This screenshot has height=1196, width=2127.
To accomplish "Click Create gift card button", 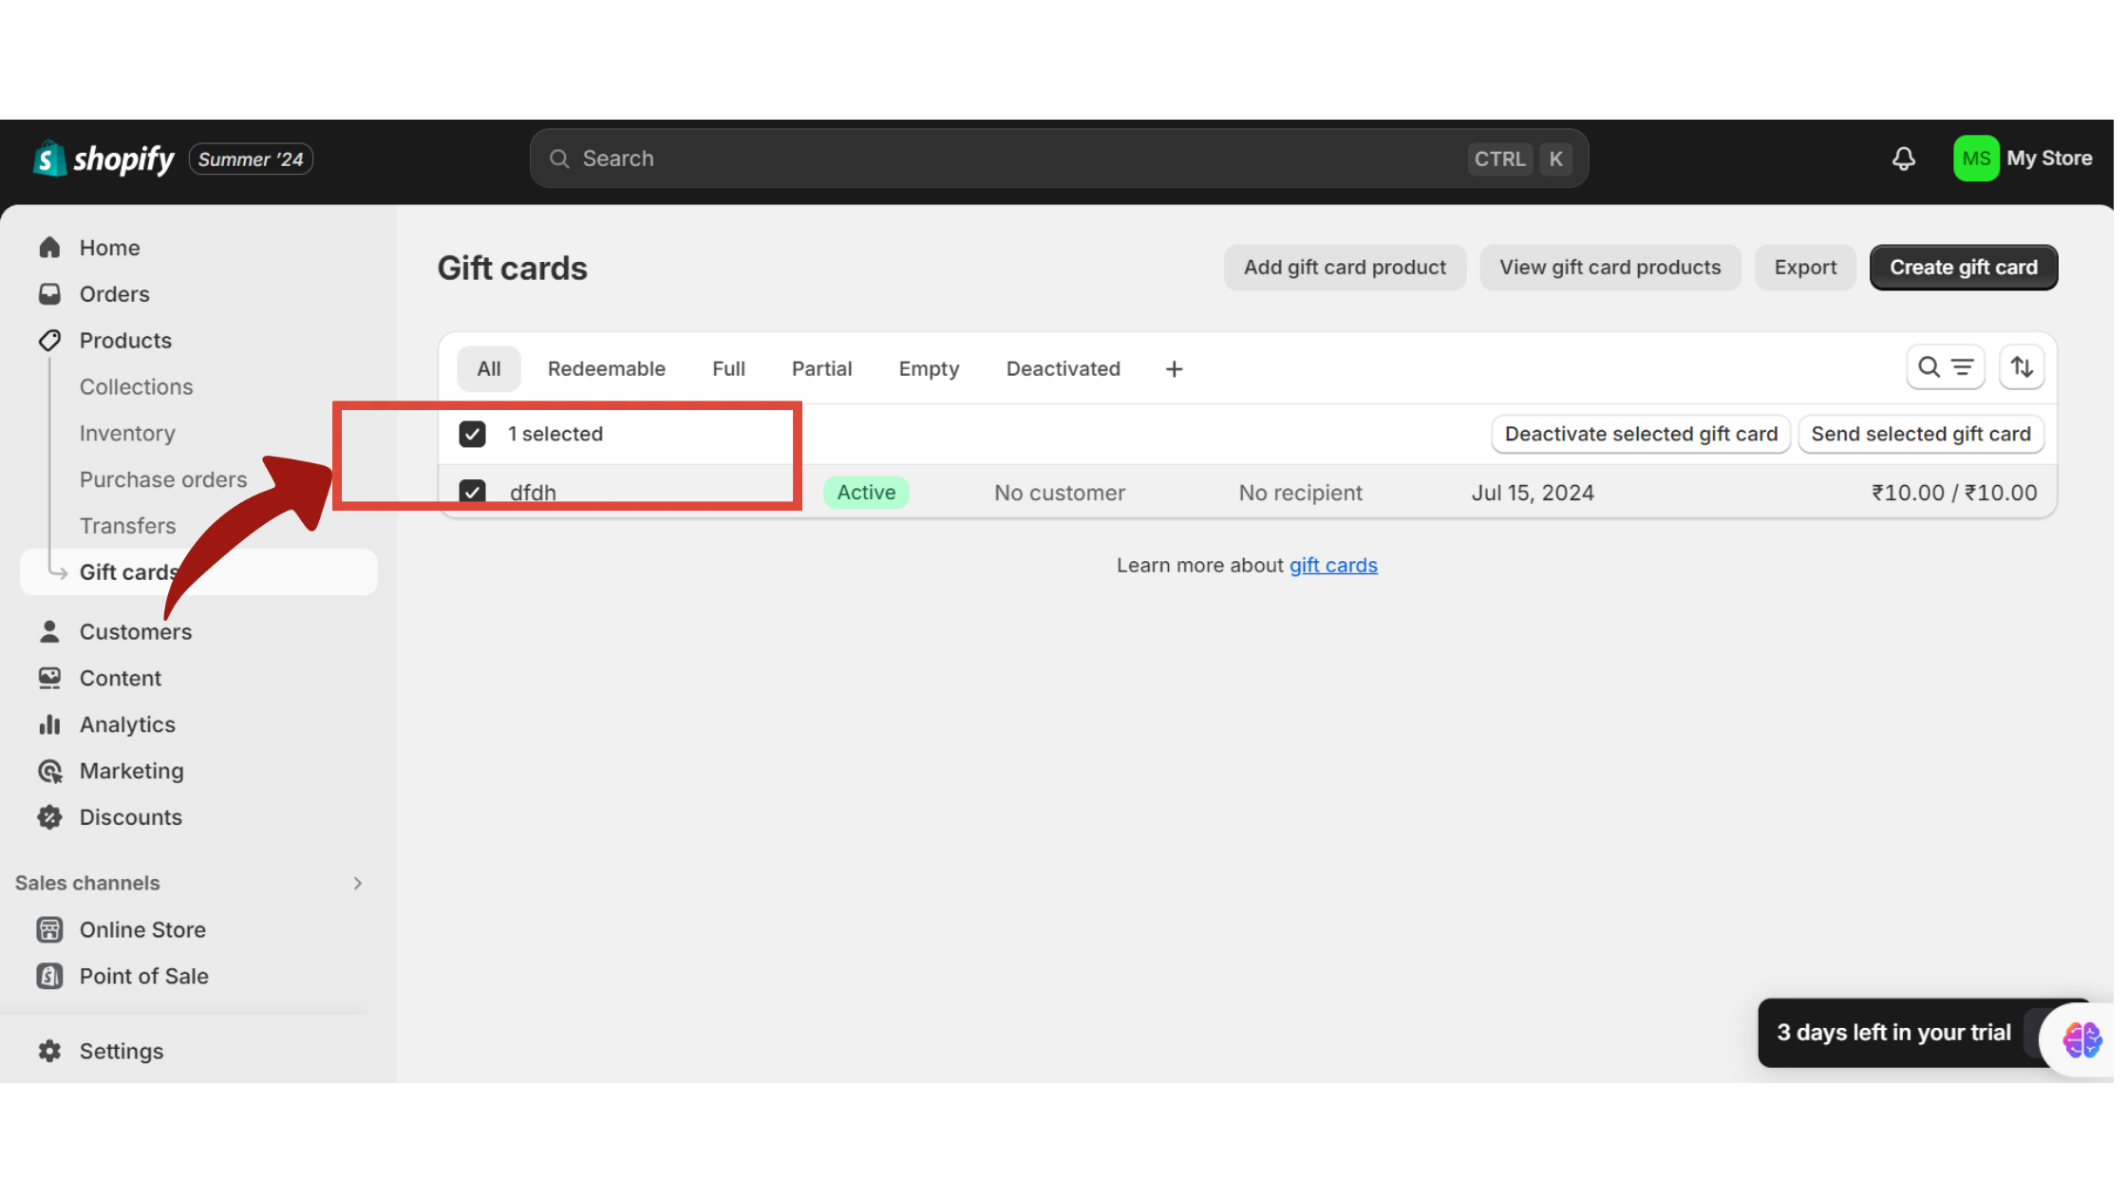I will point(1964,268).
